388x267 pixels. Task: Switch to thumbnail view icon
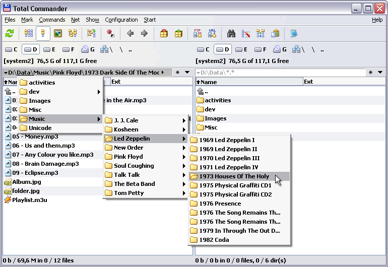(58, 34)
